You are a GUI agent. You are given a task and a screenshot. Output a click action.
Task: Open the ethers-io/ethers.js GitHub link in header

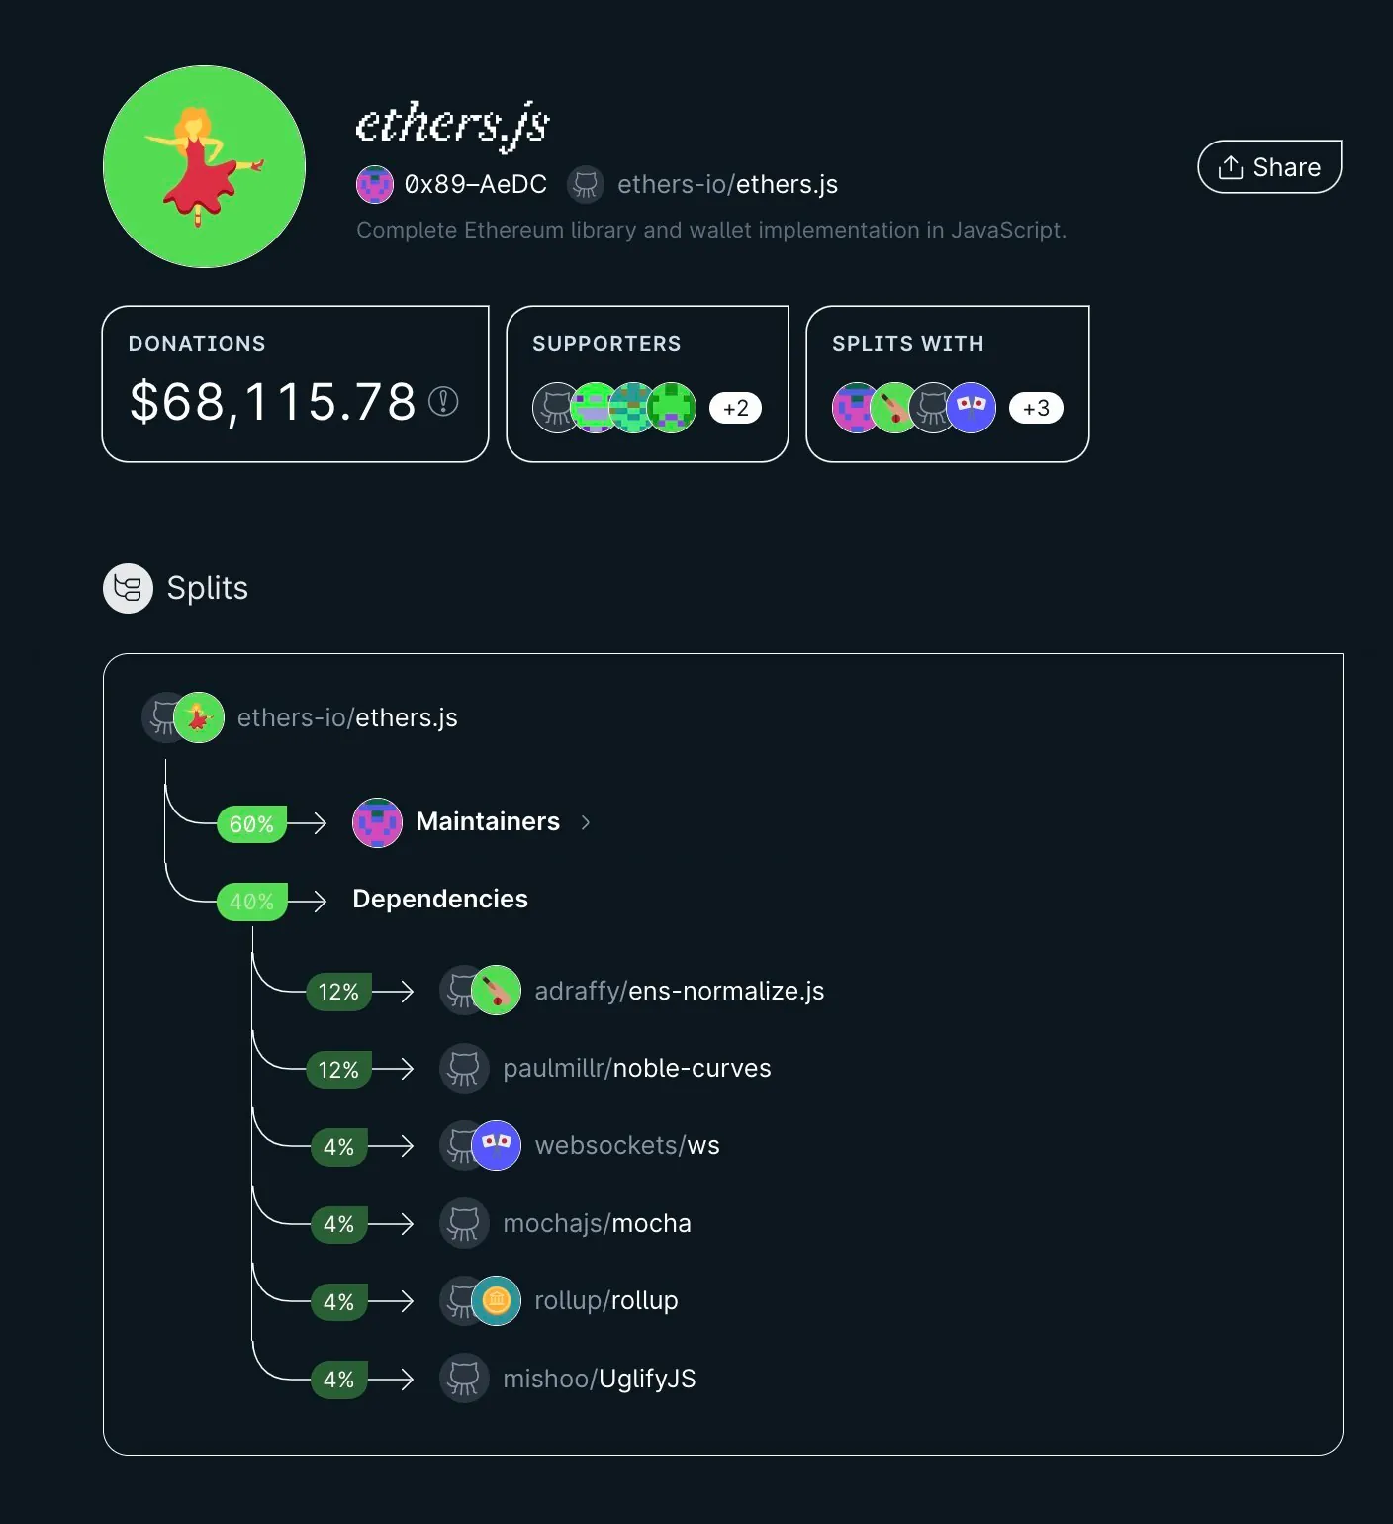pyautogui.click(x=727, y=184)
